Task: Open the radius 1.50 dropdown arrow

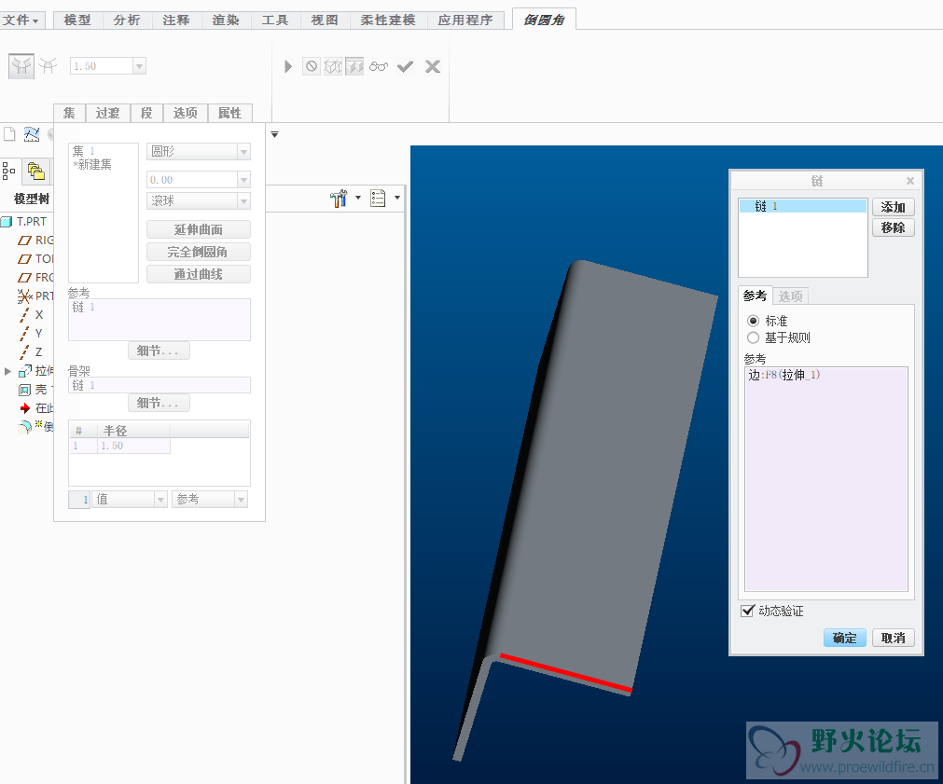Action: coord(140,66)
